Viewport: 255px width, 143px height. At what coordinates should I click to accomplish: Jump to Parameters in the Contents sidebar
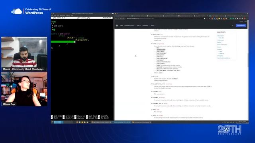[220, 40]
